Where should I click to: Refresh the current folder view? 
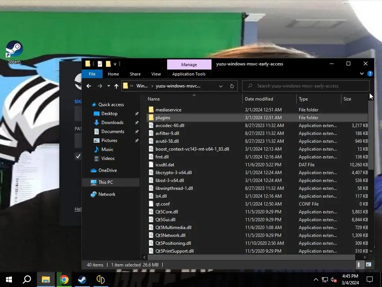click(232, 86)
